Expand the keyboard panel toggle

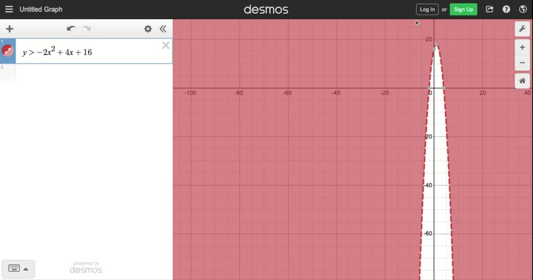[18, 269]
